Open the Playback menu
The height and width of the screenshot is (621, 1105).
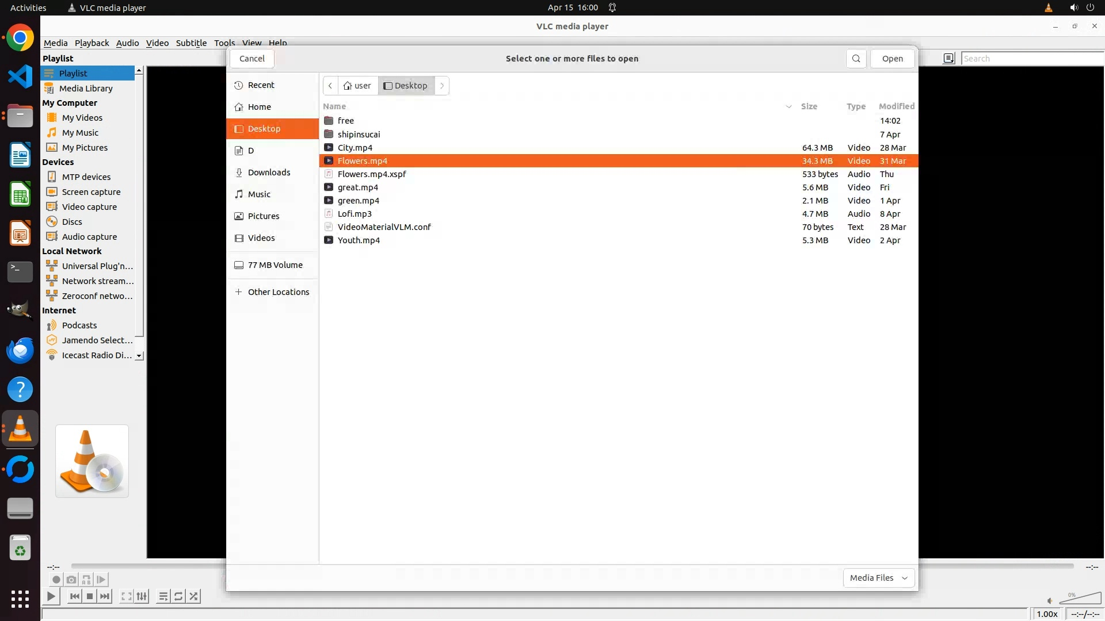click(x=92, y=43)
